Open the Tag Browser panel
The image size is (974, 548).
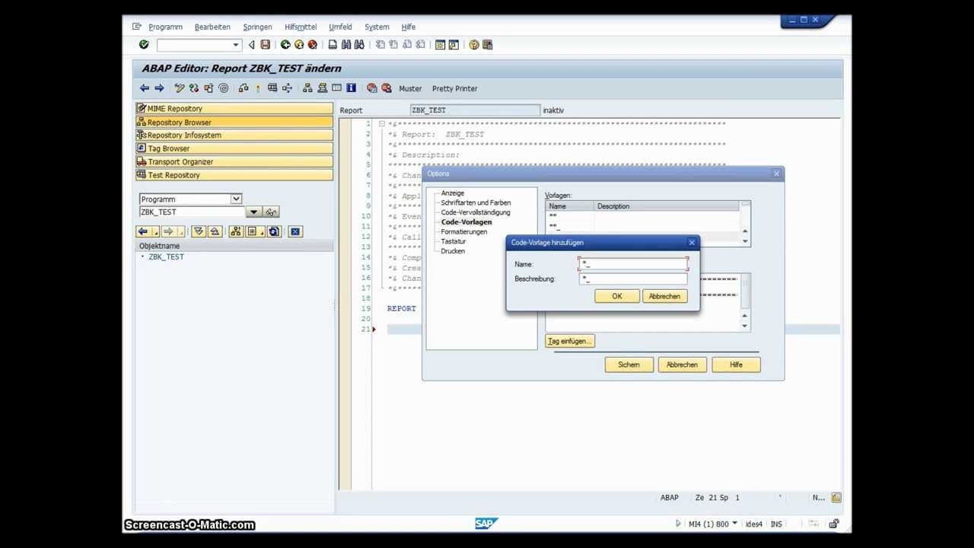[234, 148]
